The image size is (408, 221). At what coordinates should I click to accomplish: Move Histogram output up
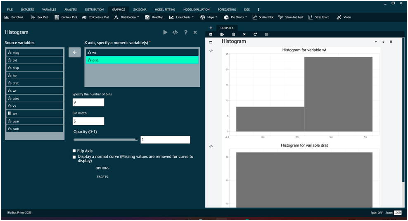point(376,42)
